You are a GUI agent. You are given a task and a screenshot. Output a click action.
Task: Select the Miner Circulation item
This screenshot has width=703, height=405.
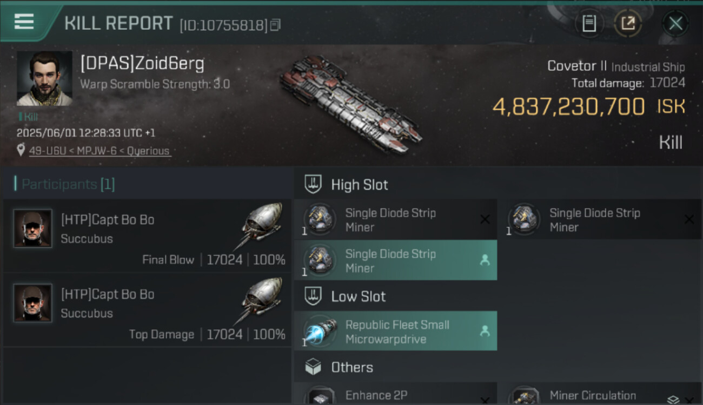pyautogui.click(x=593, y=396)
